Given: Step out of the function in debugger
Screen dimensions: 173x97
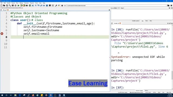Looking at the screenshot, I should tap(41, 5).
